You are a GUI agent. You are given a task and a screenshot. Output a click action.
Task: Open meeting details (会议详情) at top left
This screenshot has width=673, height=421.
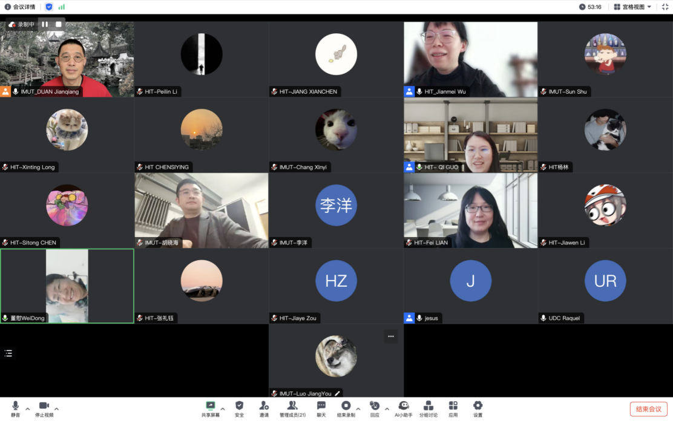[20, 7]
